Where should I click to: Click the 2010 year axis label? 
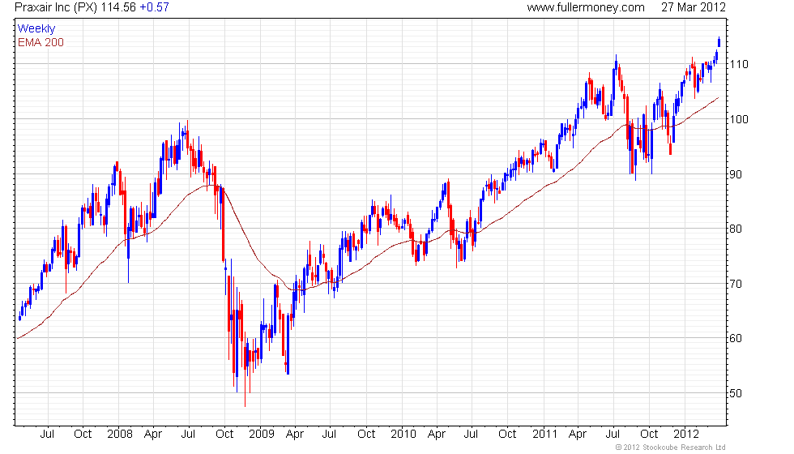tap(403, 435)
